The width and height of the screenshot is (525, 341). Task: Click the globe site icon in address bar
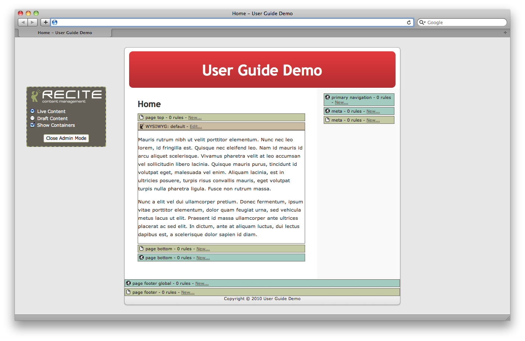click(55, 22)
